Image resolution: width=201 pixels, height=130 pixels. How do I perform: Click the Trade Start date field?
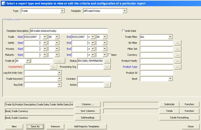tap(31, 37)
